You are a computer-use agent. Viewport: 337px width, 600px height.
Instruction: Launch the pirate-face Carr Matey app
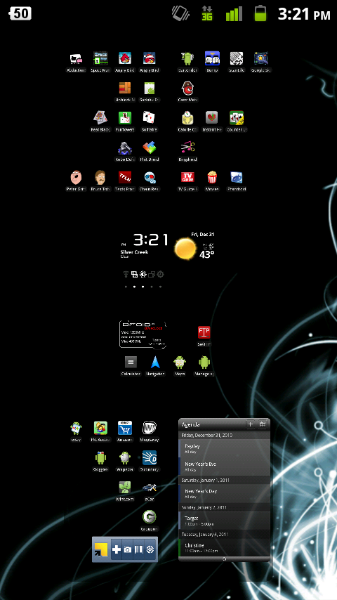(x=187, y=89)
